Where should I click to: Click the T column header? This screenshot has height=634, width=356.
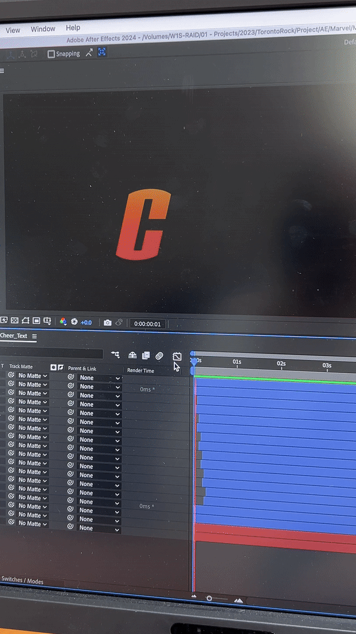[x=2, y=366]
